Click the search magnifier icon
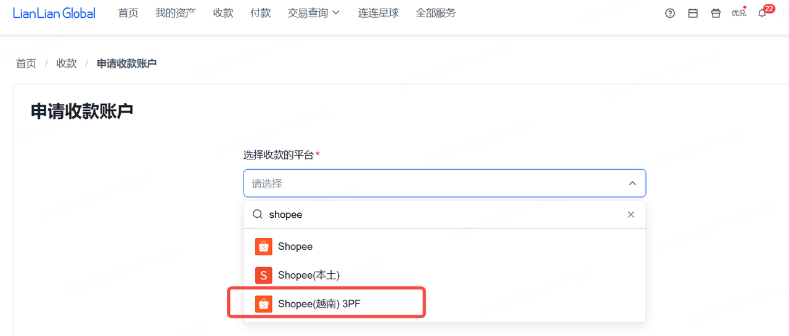This screenshot has width=789, height=336. 258,215
